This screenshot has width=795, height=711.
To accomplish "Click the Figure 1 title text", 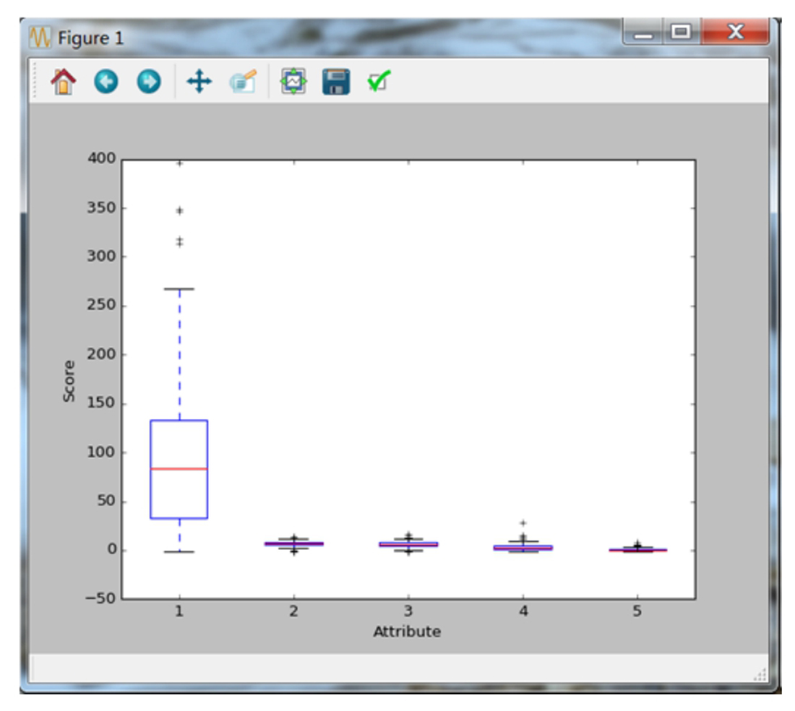I will (x=91, y=38).
